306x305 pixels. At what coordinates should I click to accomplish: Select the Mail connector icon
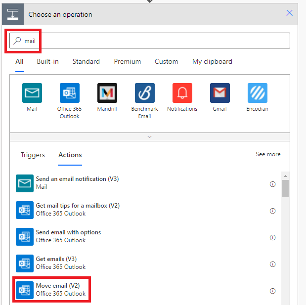coord(32,93)
